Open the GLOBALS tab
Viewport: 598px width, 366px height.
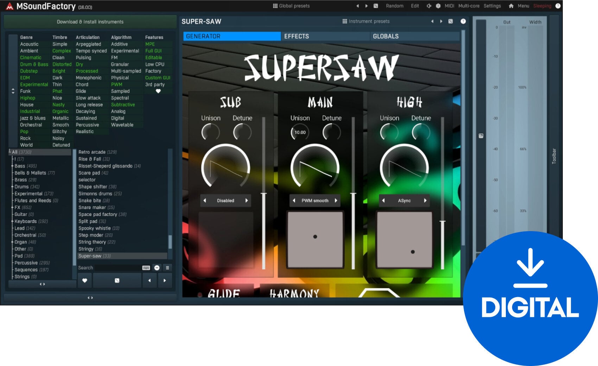(x=386, y=36)
